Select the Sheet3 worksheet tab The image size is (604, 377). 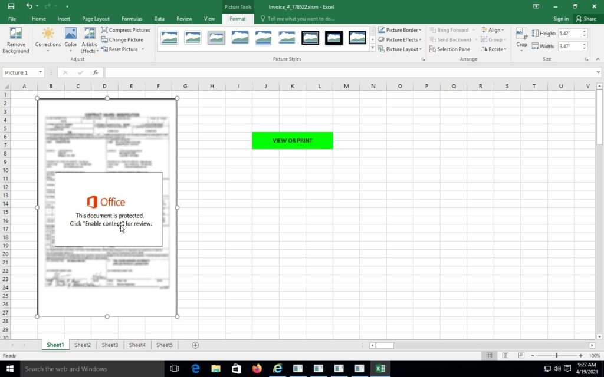110,345
